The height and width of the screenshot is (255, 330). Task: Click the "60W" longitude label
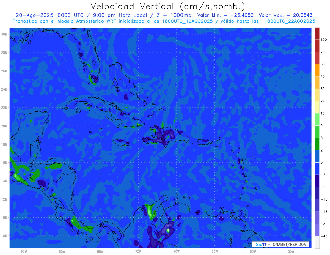(x=253, y=251)
